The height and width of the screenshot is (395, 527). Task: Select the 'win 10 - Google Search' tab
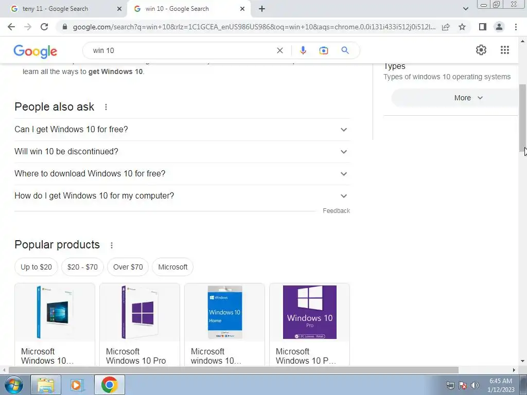click(x=189, y=9)
